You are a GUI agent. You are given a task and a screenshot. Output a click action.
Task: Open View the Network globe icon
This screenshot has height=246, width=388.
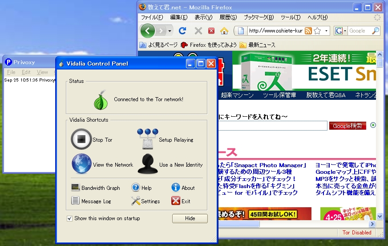pos(81,164)
